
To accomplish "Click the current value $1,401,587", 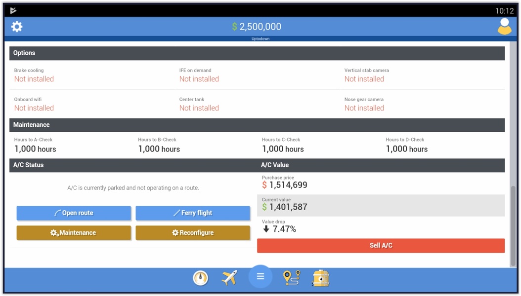I will click(285, 207).
